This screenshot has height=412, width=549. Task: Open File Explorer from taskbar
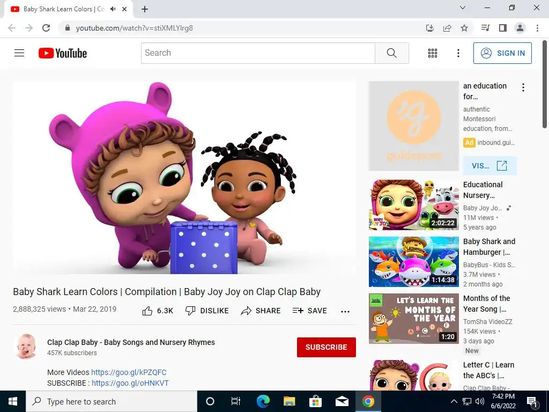(289, 401)
